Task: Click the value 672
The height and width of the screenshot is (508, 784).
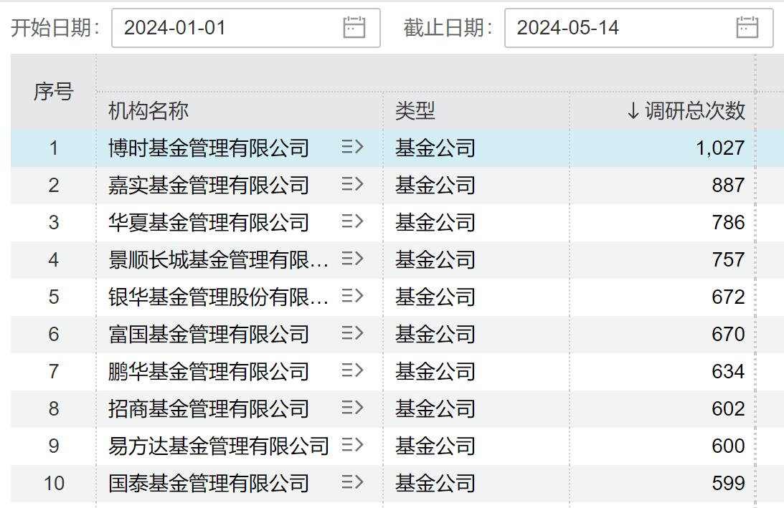Action: click(729, 297)
